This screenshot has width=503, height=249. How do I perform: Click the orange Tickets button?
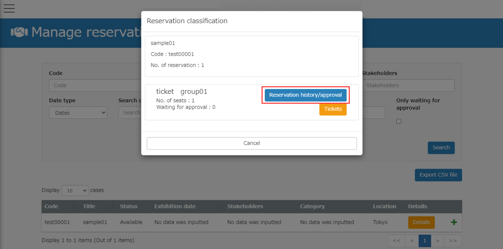pyautogui.click(x=333, y=109)
